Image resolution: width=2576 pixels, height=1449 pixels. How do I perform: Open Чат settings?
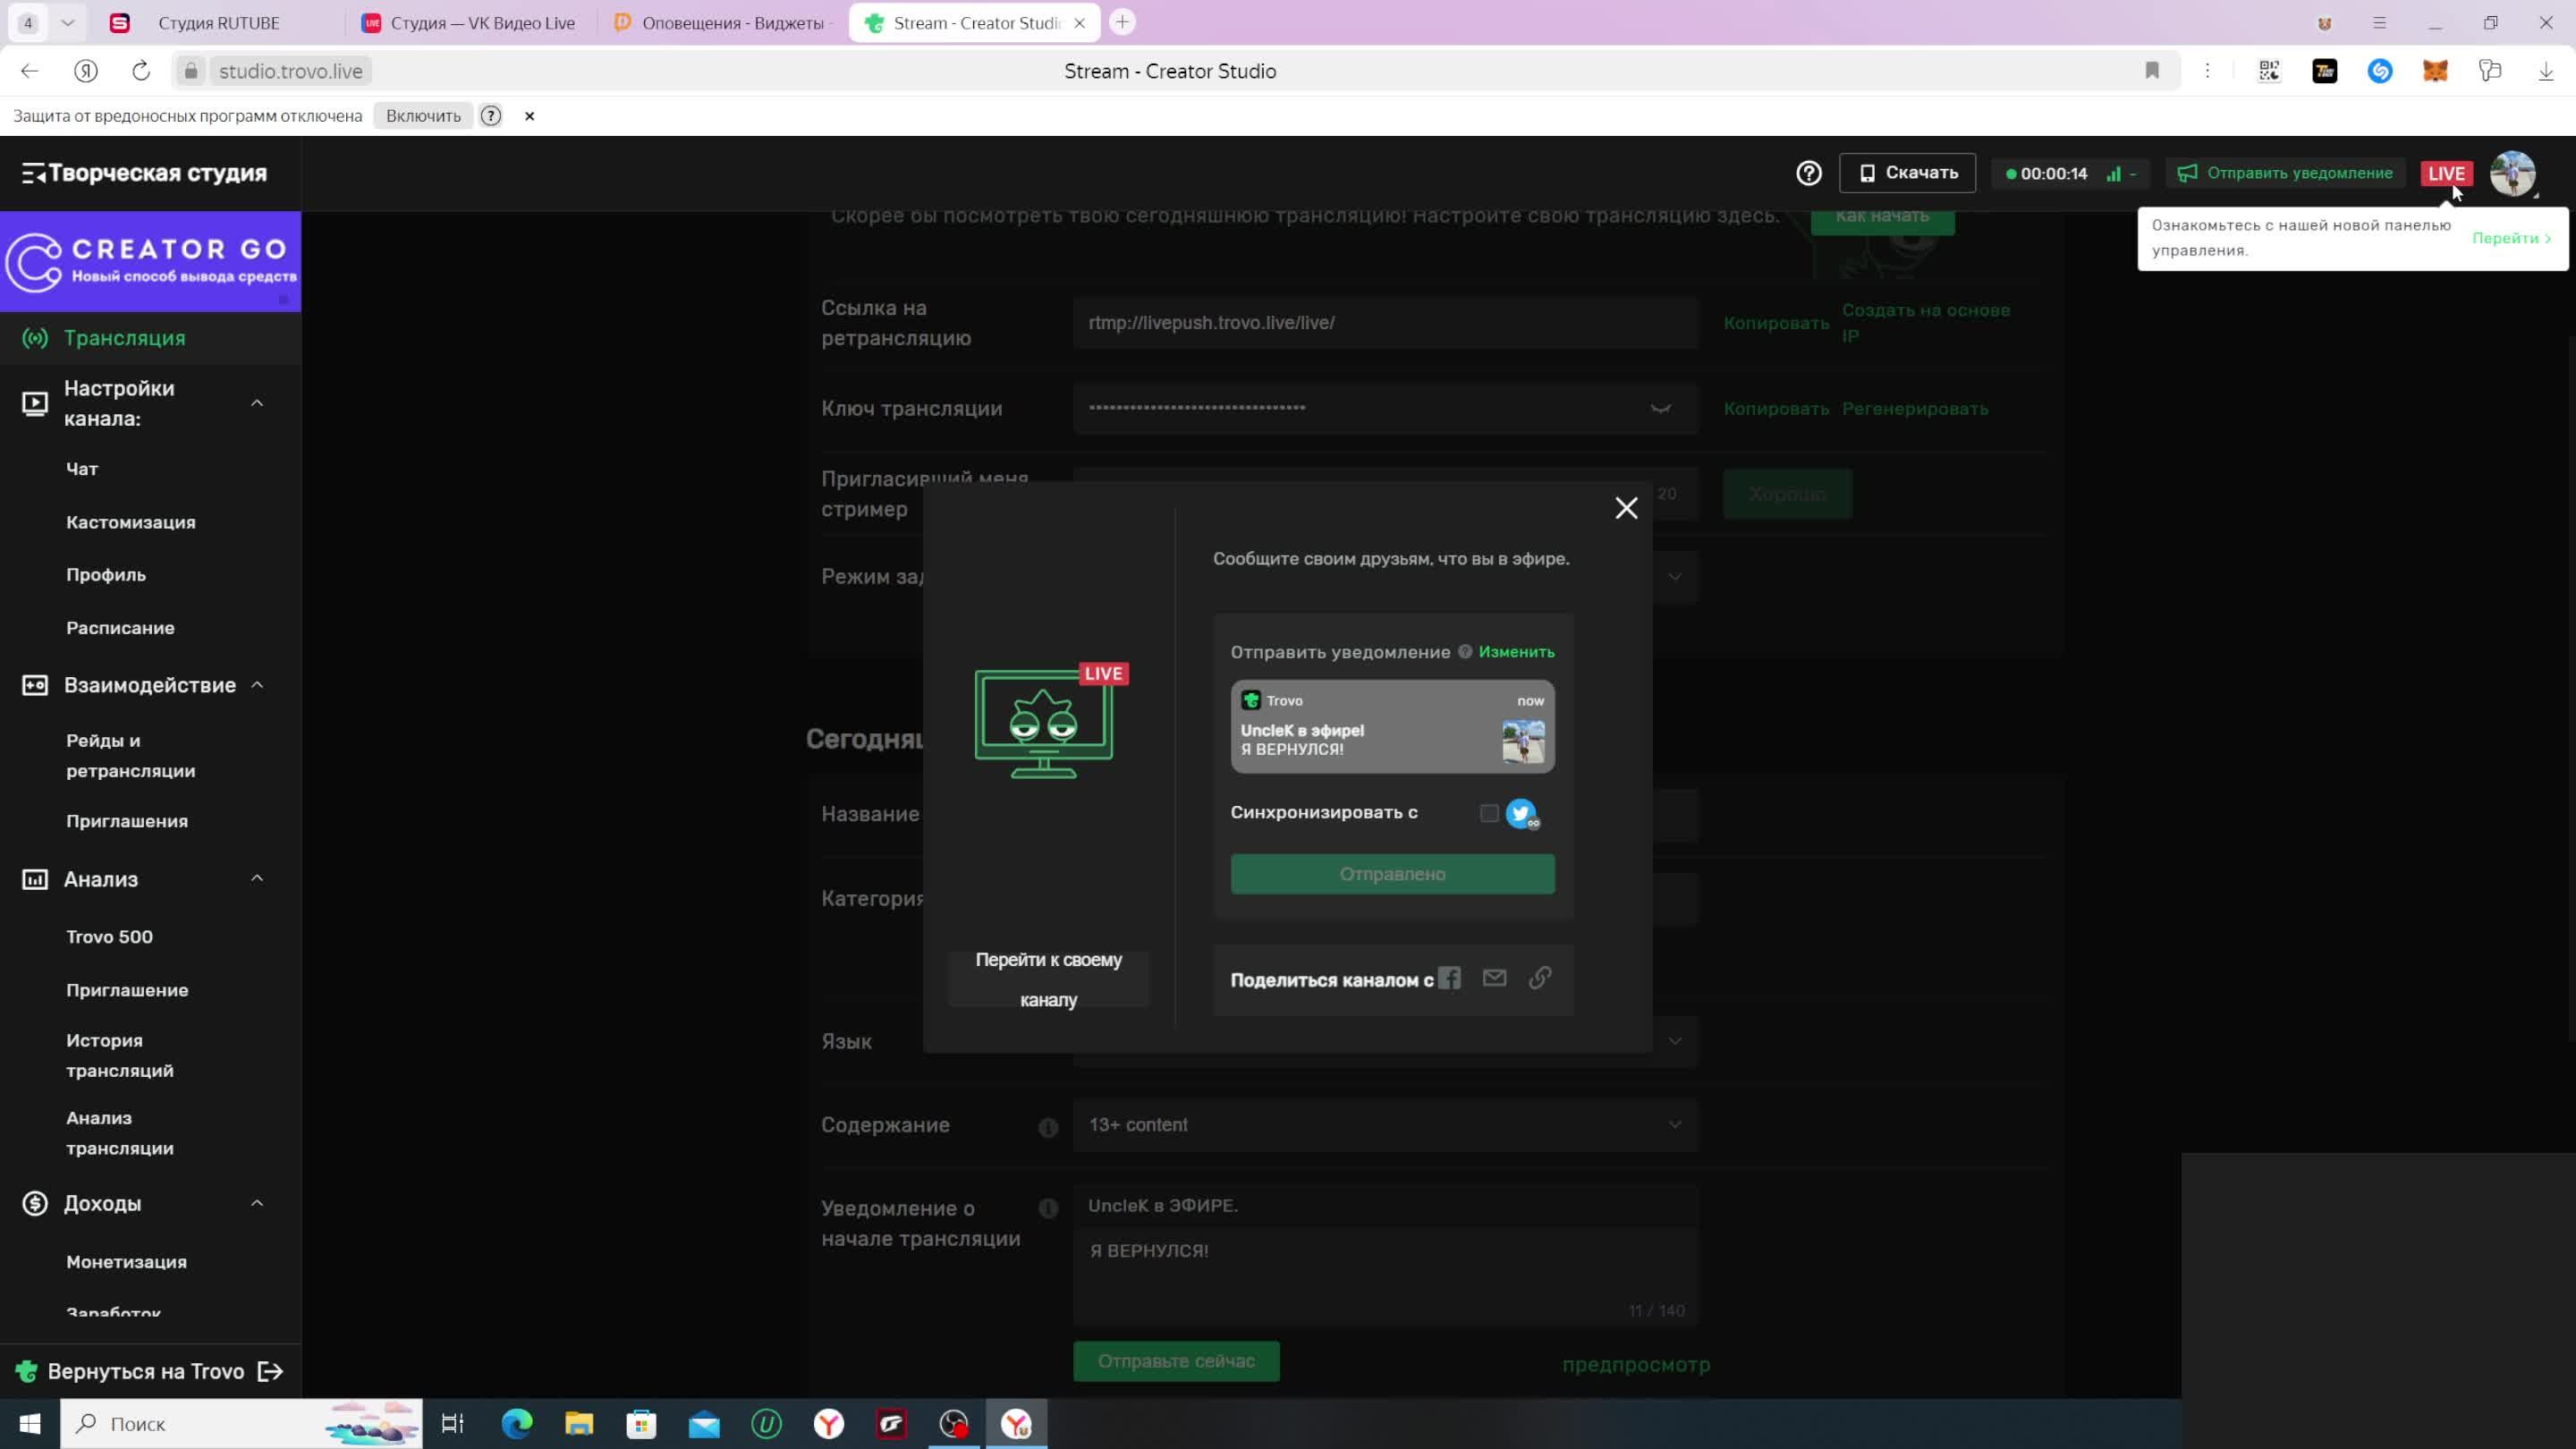click(82, 469)
